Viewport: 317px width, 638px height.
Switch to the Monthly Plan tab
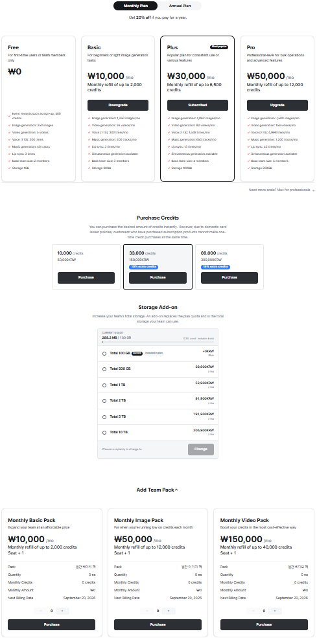coord(135,6)
